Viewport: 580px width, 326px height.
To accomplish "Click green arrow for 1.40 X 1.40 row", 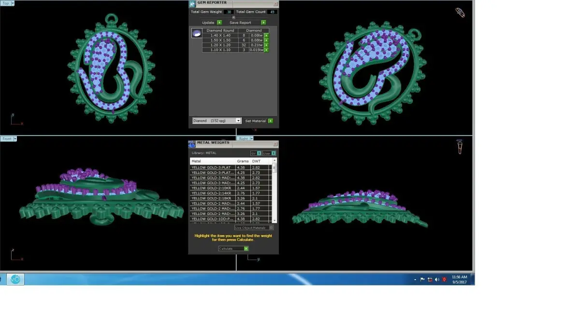I will [266, 35].
